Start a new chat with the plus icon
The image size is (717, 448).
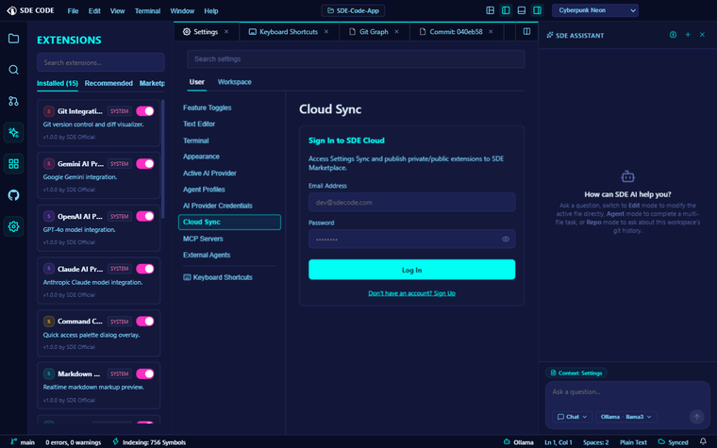click(x=688, y=35)
